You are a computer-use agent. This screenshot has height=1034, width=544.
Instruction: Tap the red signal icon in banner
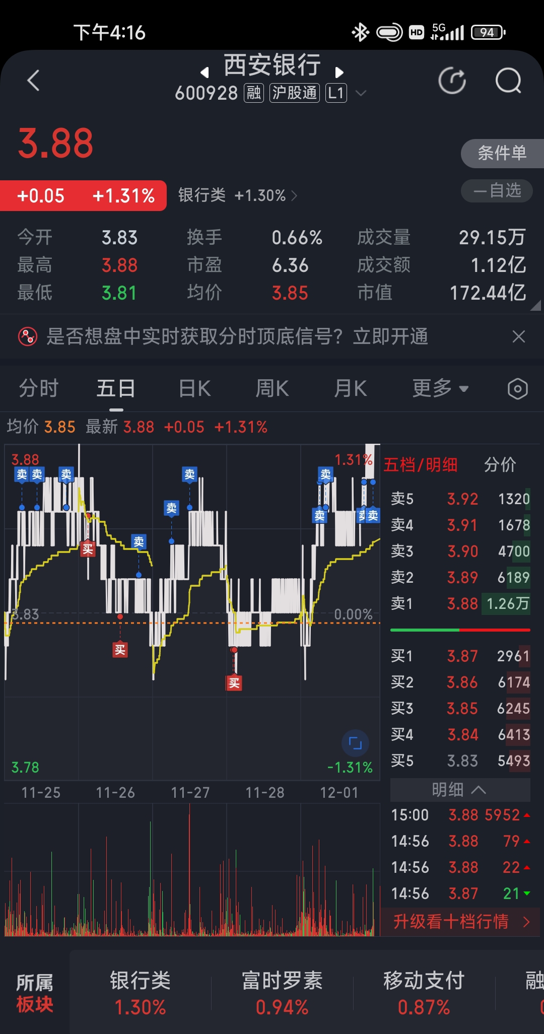click(28, 336)
